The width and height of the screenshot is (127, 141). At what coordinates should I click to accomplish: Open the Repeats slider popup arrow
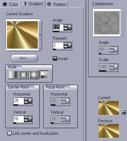coord(69,45)
